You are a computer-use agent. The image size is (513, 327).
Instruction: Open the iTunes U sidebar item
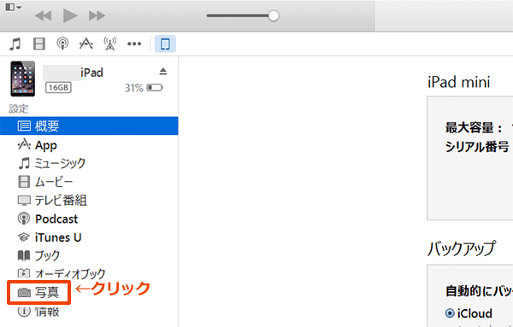[x=89, y=237]
